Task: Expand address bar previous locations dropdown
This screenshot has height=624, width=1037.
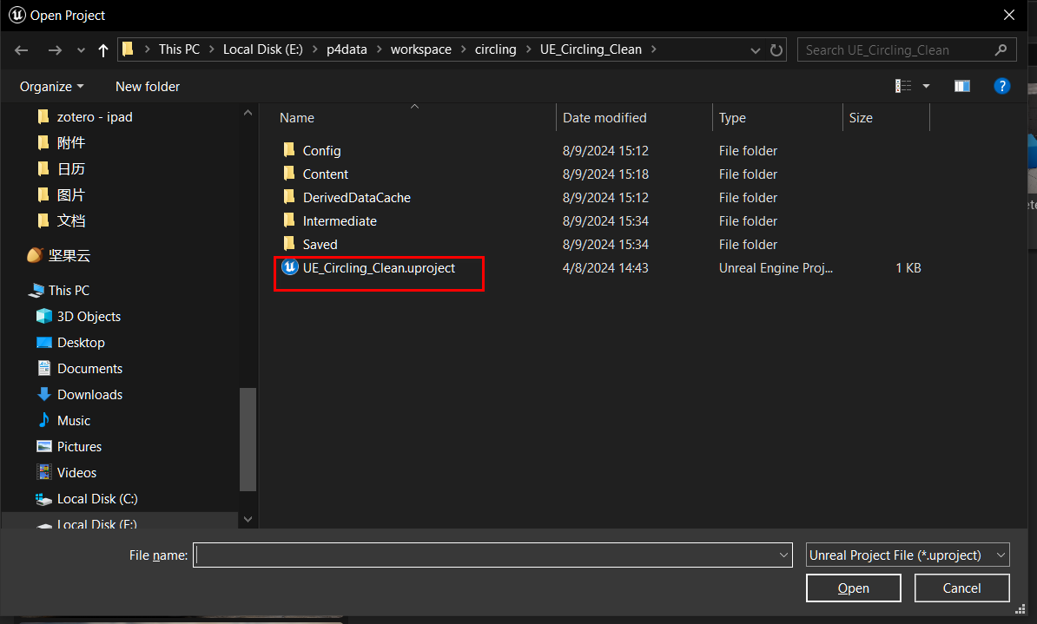Action: (756, 50)
